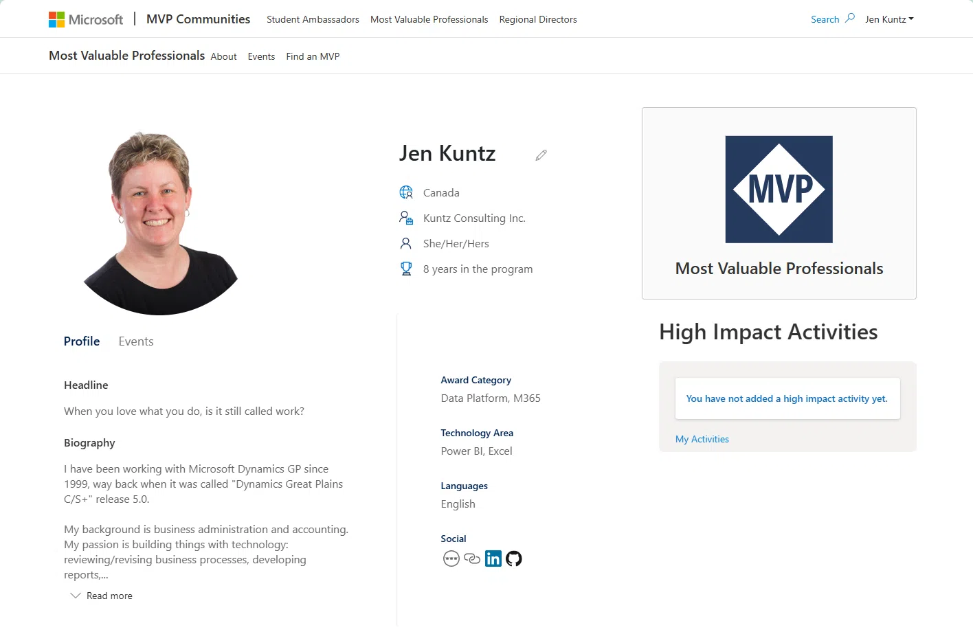
Task: Click the globe icon beside Canada
Action: (406, 192)
